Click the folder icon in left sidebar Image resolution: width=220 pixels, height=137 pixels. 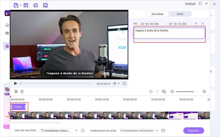coord(7,33)
